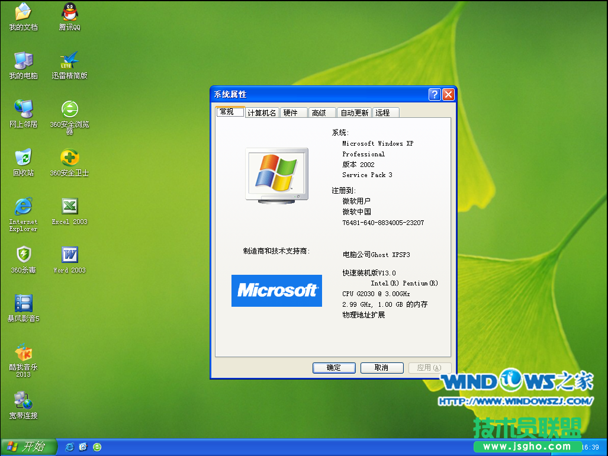Open the 开始 Start menu
608x456 pixels.
(28, 447)
